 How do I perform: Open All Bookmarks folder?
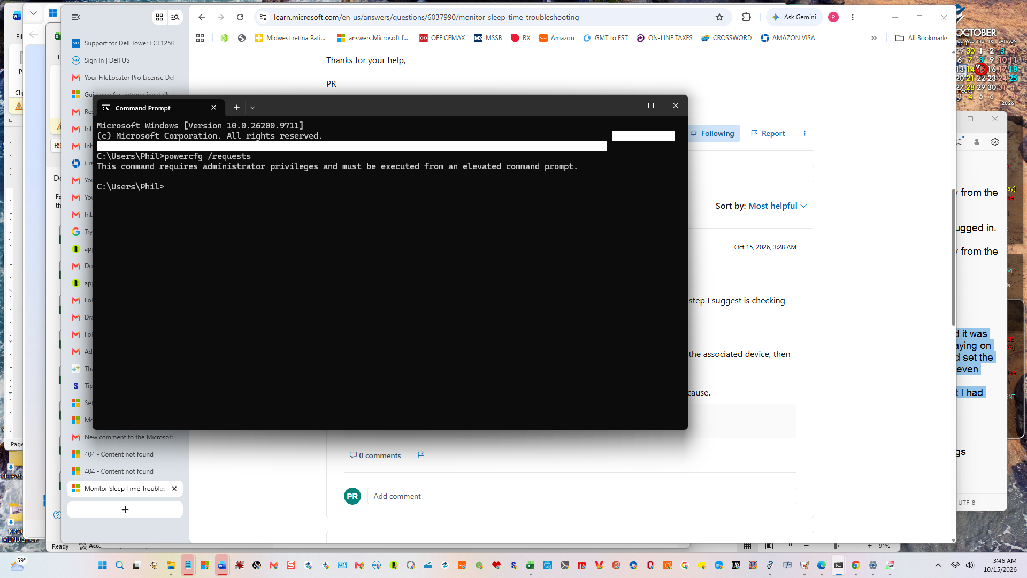[x=922, y=38]
